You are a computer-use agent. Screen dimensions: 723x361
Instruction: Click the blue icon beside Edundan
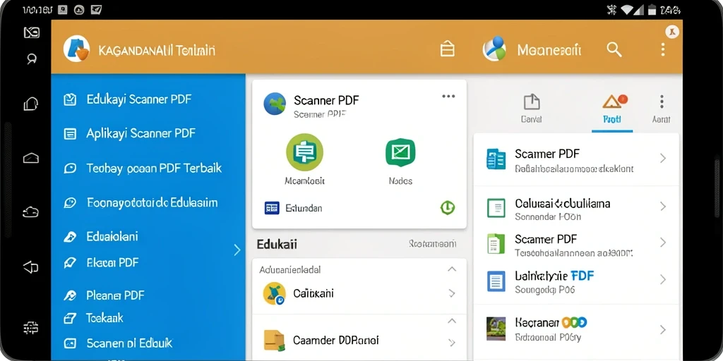tap(272, 208)
